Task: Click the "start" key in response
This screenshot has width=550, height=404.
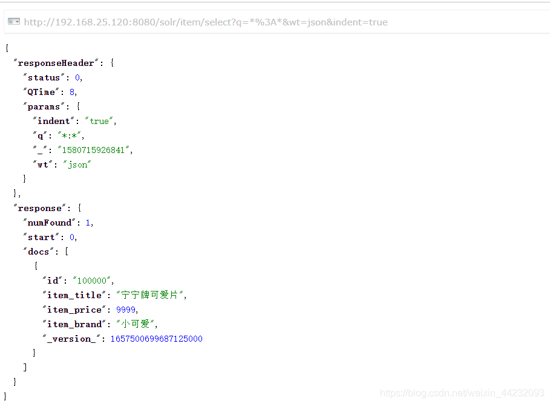Action: 41,238
